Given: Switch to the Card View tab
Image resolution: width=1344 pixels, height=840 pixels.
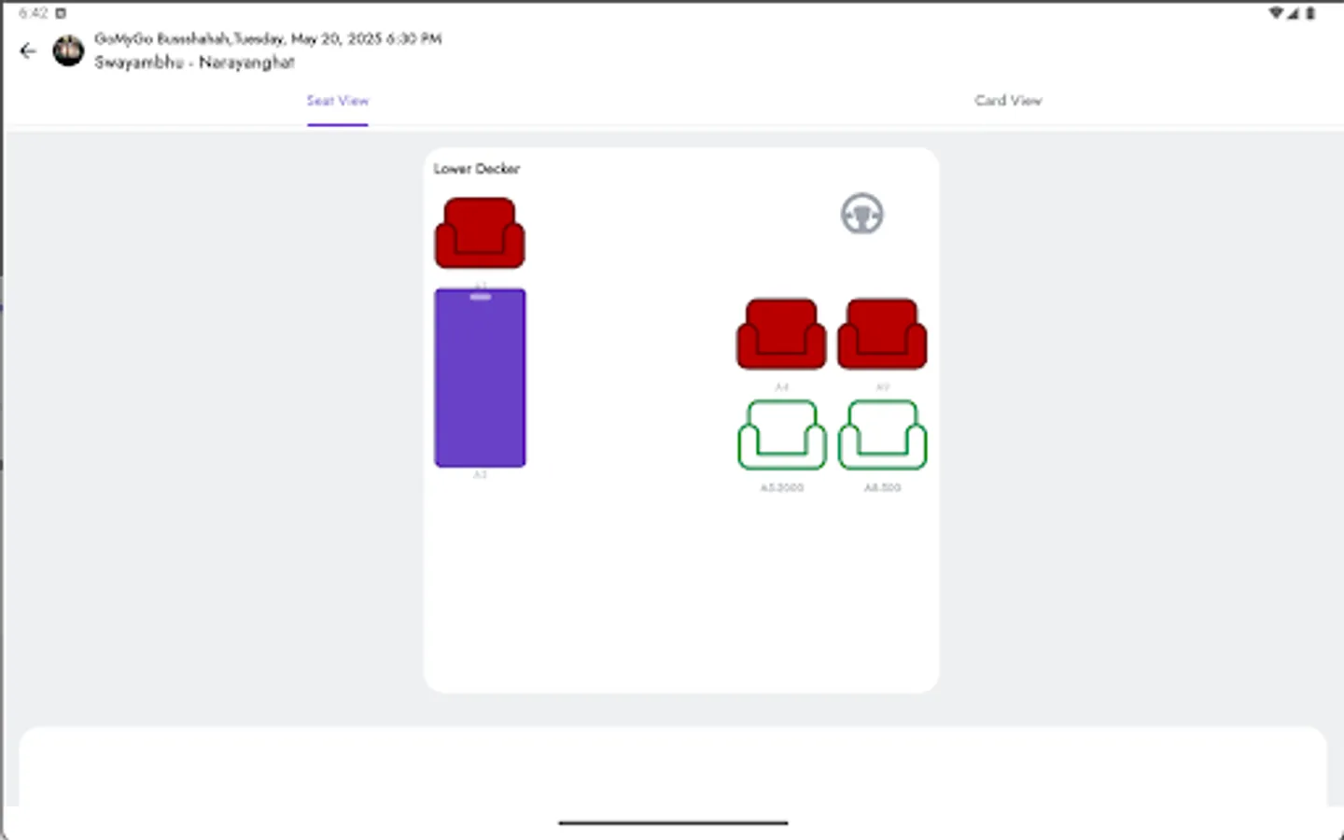Looking at the screenshot, I should [x=1008, y=100].
